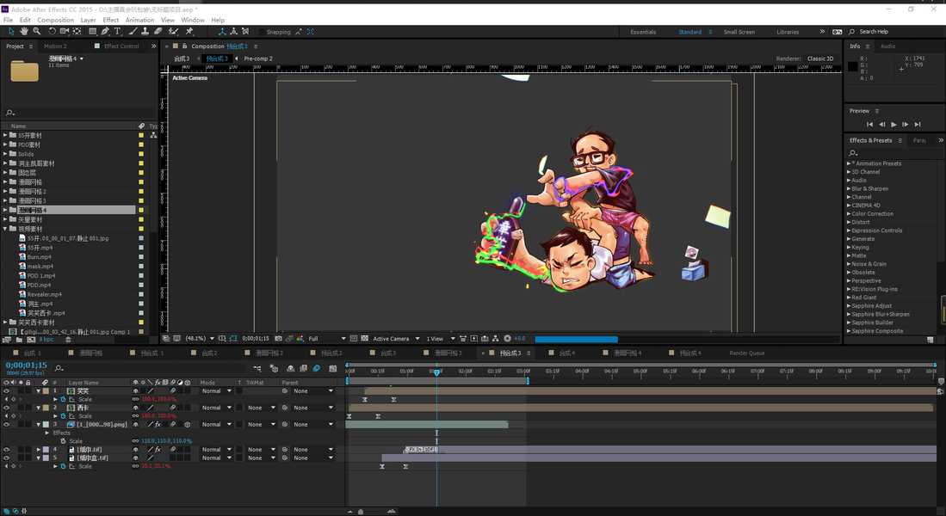Select the Brush tool

click(133, 31)
